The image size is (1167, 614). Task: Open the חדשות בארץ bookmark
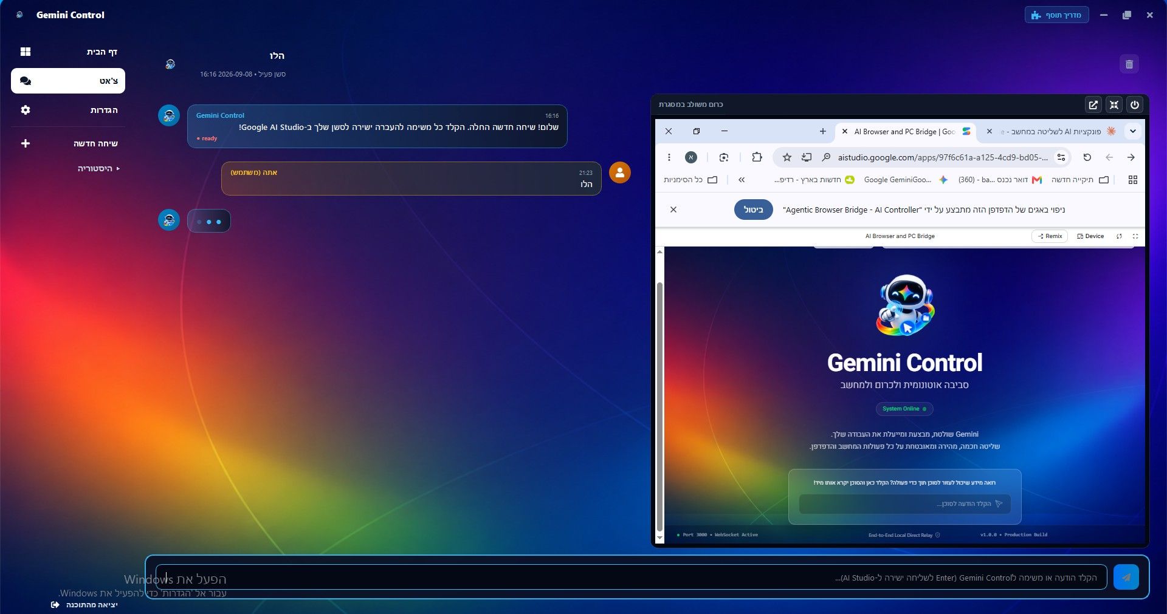pos(814,180)
